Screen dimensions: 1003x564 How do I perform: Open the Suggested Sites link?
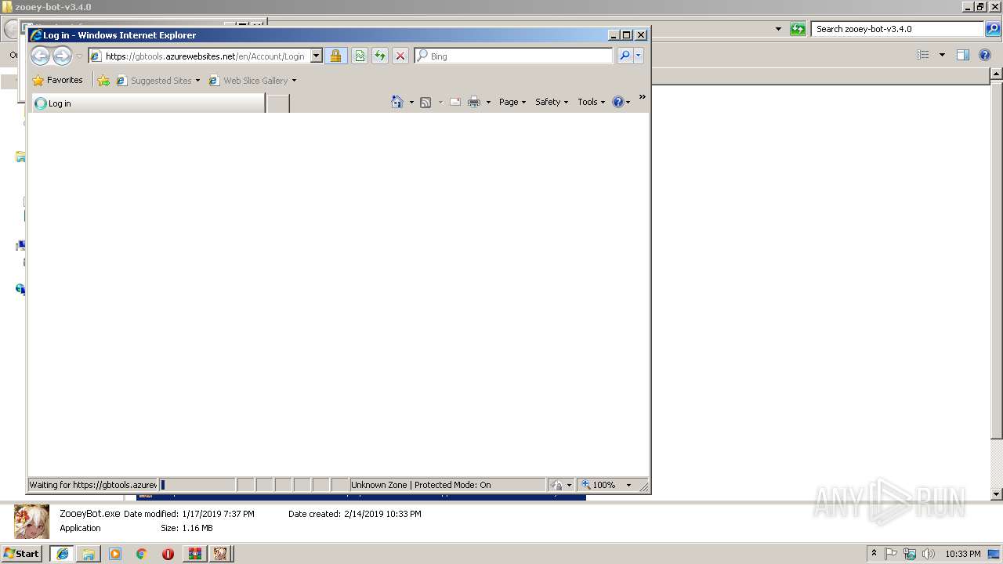pos(154,81)
